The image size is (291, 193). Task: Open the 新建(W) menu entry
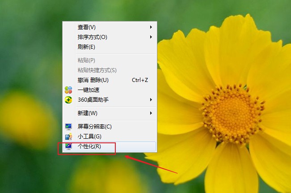[110, 113]
